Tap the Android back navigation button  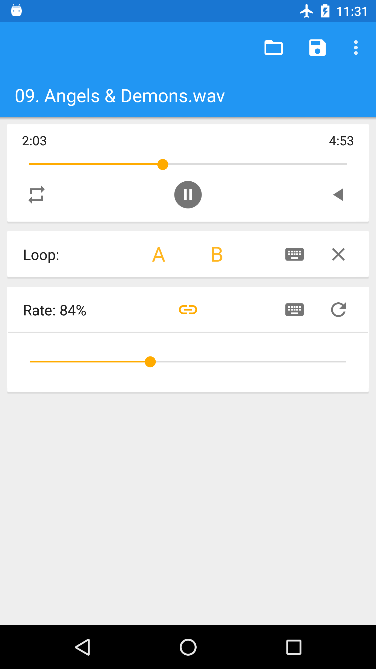click(x=83, y=647)
